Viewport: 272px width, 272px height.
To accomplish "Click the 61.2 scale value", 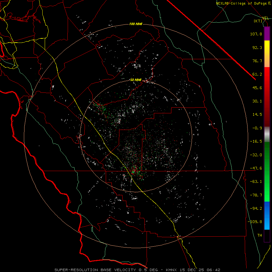I will coord(257,74).
